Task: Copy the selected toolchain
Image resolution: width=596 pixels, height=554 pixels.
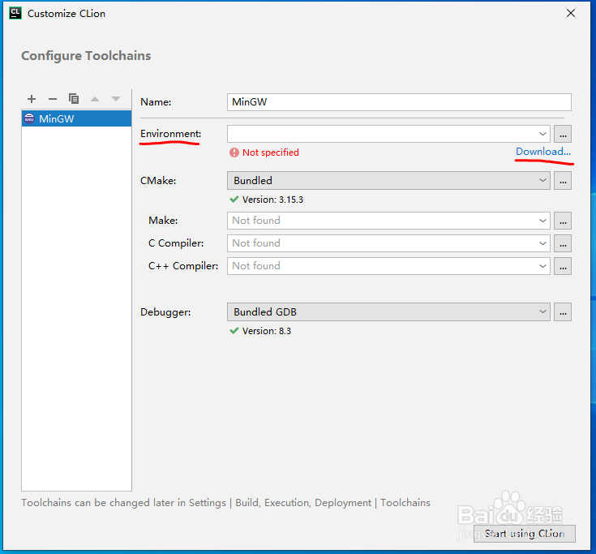Action: coord(74,99)
